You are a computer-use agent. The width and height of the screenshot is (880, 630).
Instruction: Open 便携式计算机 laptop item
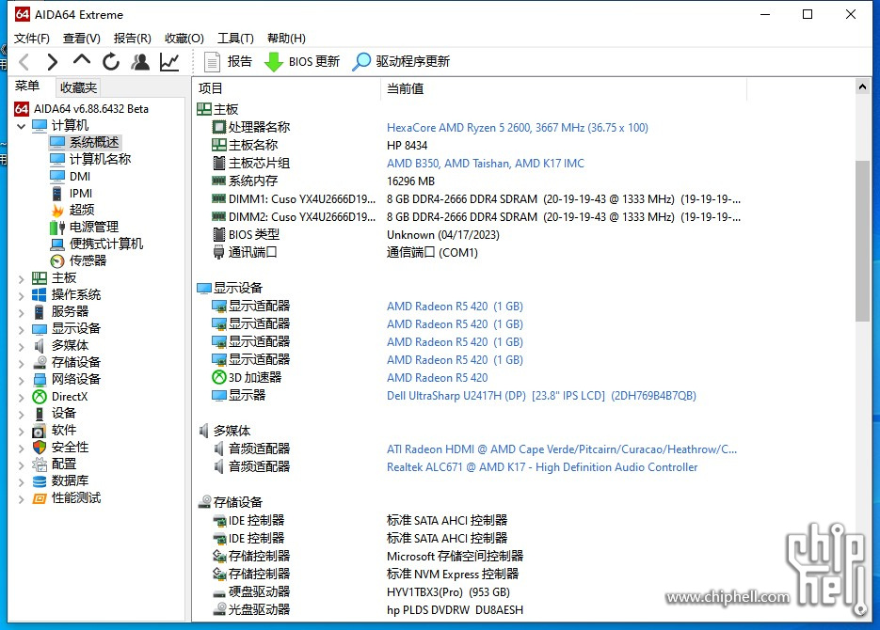[106, 244]
